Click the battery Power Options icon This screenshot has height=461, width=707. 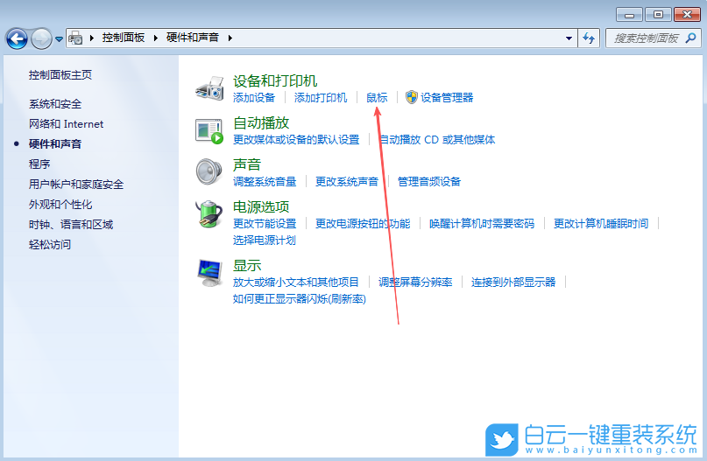tap(209, 214)
